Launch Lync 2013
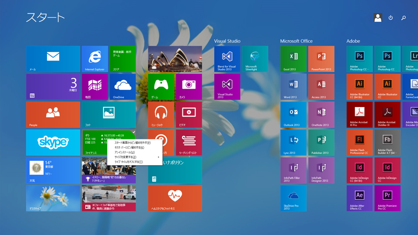 (x=293, y=142)
